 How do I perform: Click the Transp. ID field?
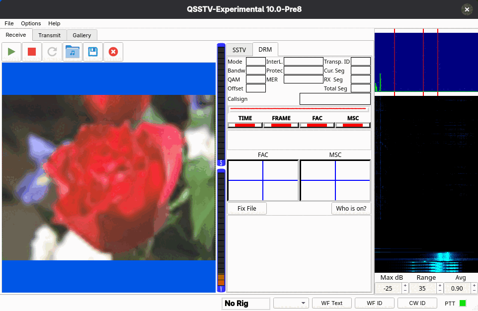coord(361,62)
